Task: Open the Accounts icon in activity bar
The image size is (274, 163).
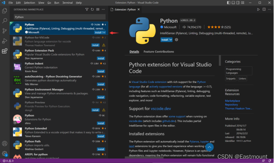Action: (x=5, y=143)
